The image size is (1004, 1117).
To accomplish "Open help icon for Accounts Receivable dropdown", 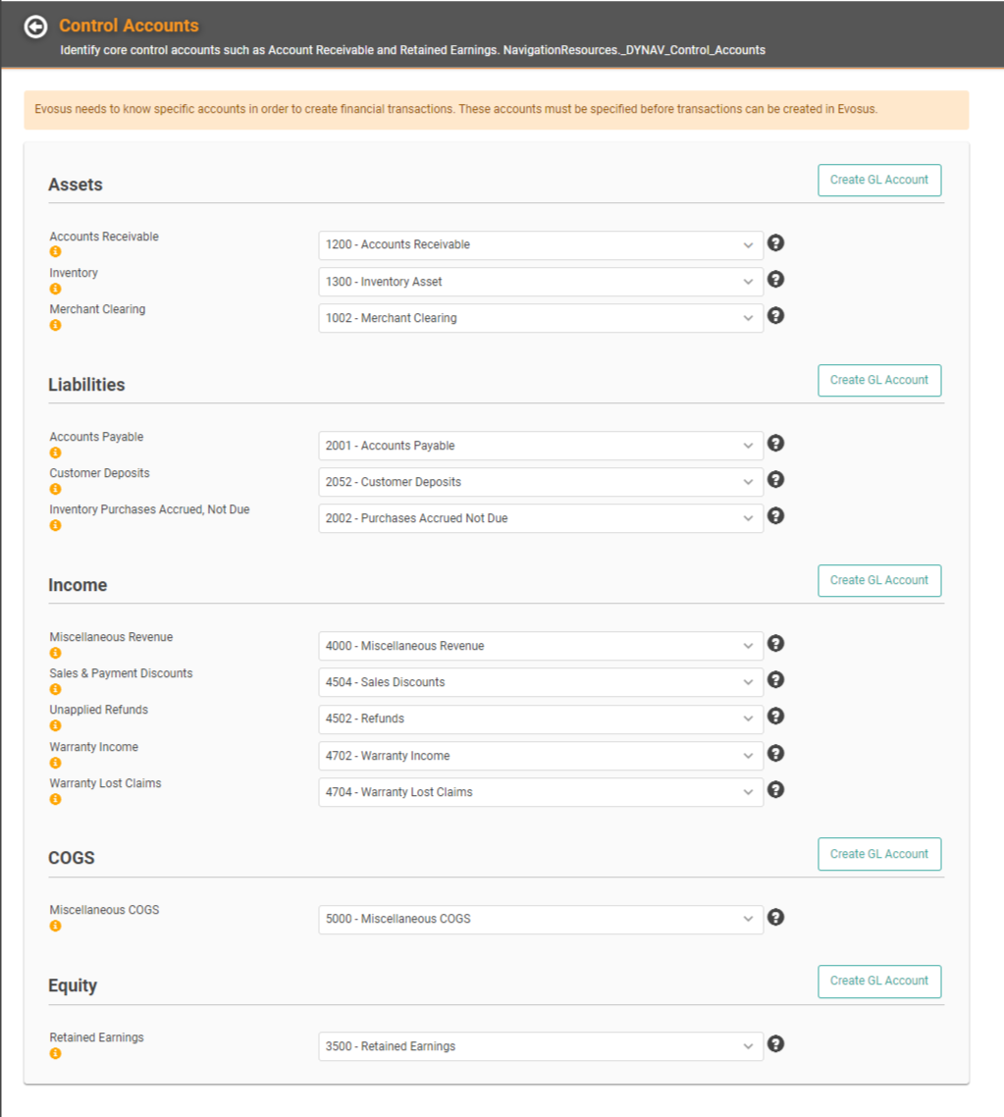I will pos(775,242).
